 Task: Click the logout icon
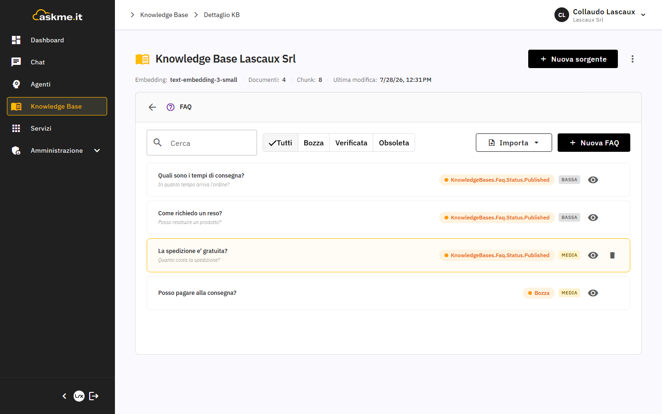pyautogui.click(x=94, y=396)
